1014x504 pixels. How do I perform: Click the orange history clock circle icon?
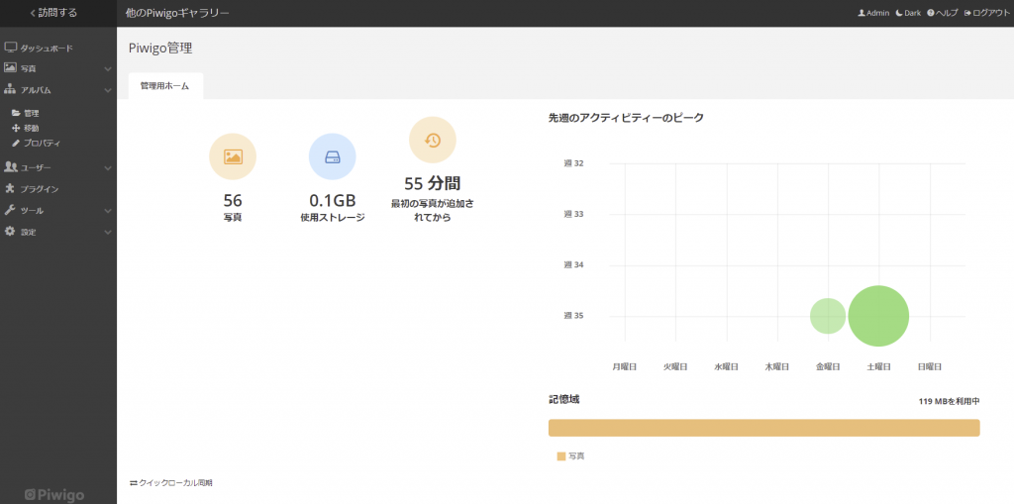tap(433, 140)
